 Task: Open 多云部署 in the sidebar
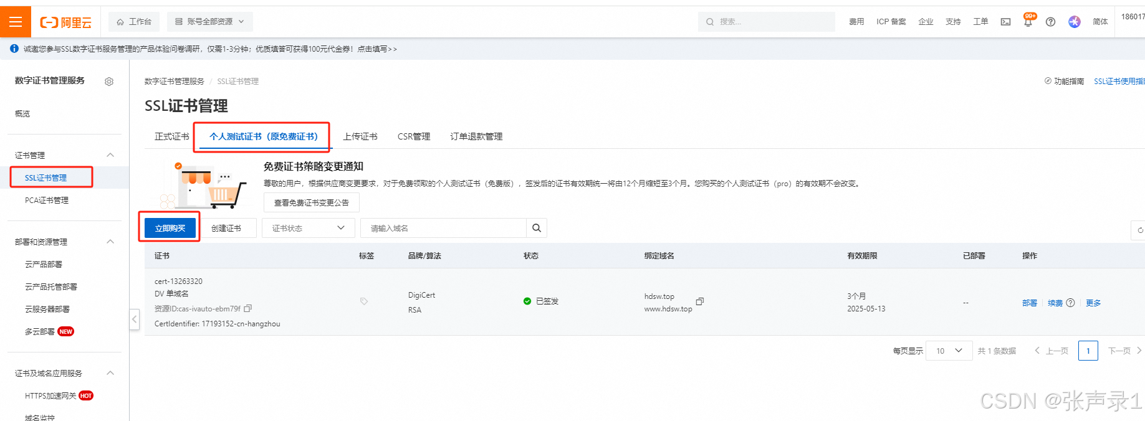40,331
